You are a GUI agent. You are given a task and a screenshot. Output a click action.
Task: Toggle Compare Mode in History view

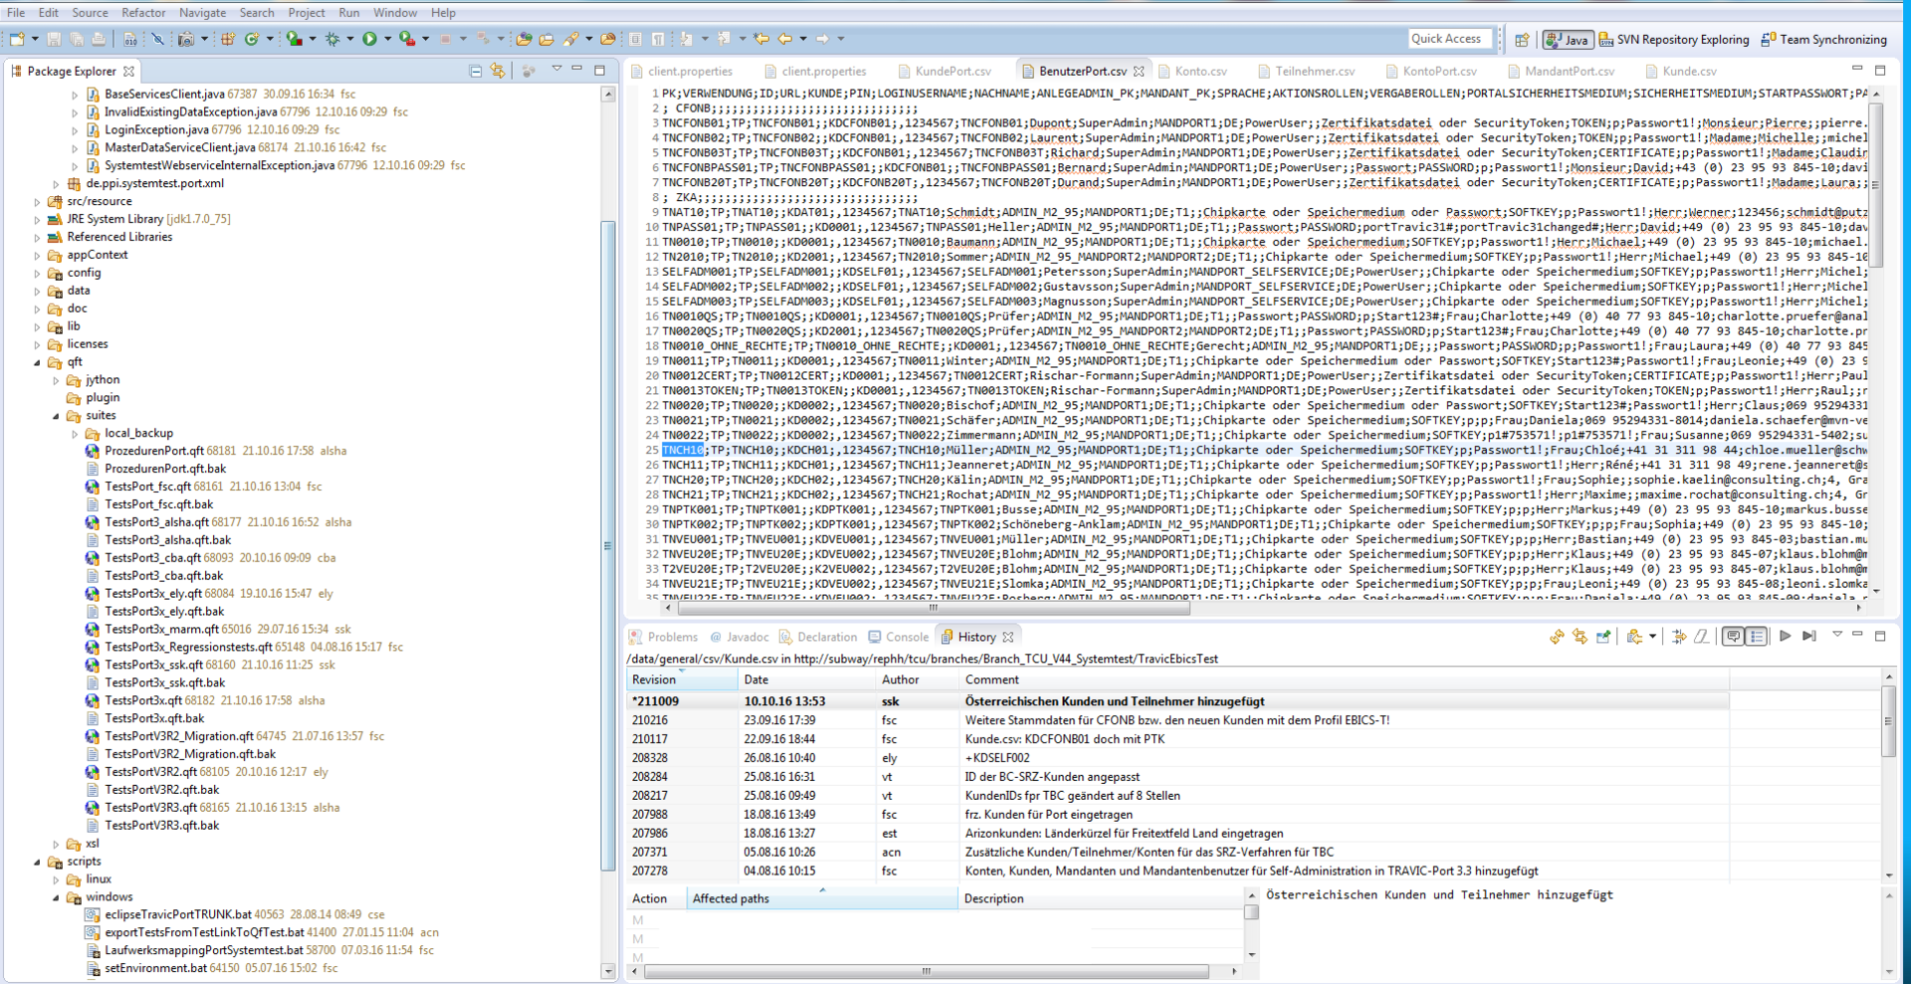pos(1679,637)
